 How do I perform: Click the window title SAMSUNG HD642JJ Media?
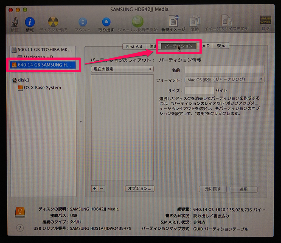click(x=139, y=9)
